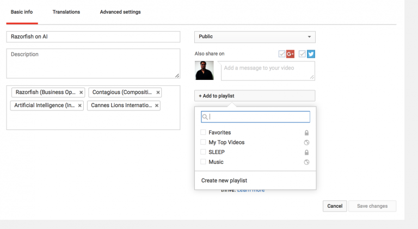Check the Favorites playlist checkbox

[x=203, y=132]
